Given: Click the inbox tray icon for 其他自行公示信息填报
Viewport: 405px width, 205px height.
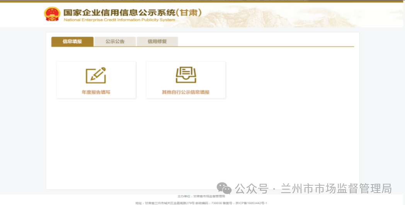Looking at the screenshot, I should 186,75.
